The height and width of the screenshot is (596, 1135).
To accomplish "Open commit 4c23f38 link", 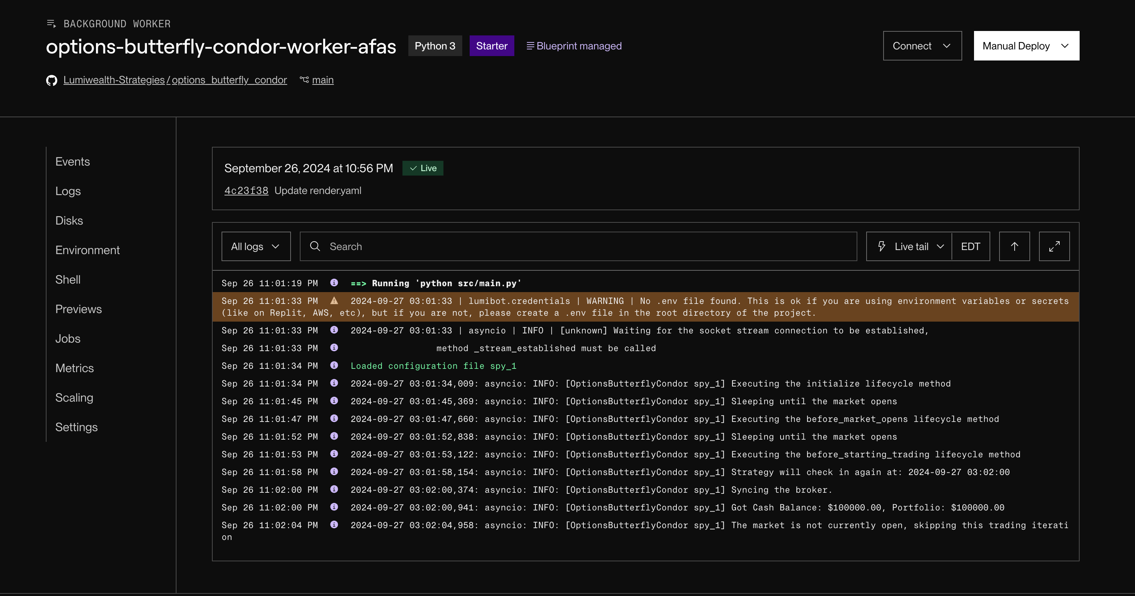I will click(x=246, y=191).
